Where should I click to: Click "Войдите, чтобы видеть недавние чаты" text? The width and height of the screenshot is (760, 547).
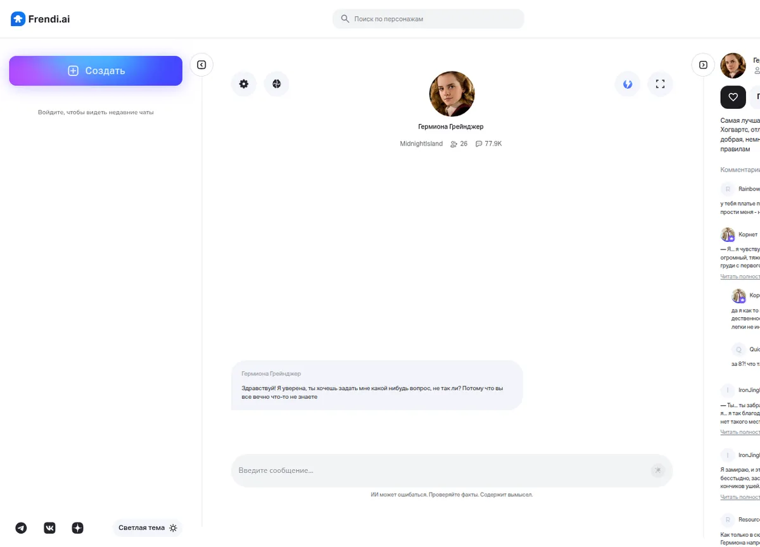pos(96,112)
